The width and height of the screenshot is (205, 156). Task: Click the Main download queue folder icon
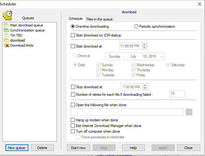[6, 25]
